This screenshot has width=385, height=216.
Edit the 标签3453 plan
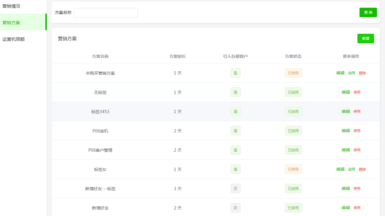(x=346, y=111)
